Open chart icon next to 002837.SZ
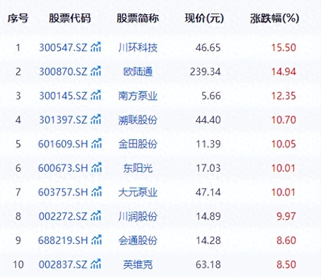The width and height of the screenshot is (321, 278). 96,264
